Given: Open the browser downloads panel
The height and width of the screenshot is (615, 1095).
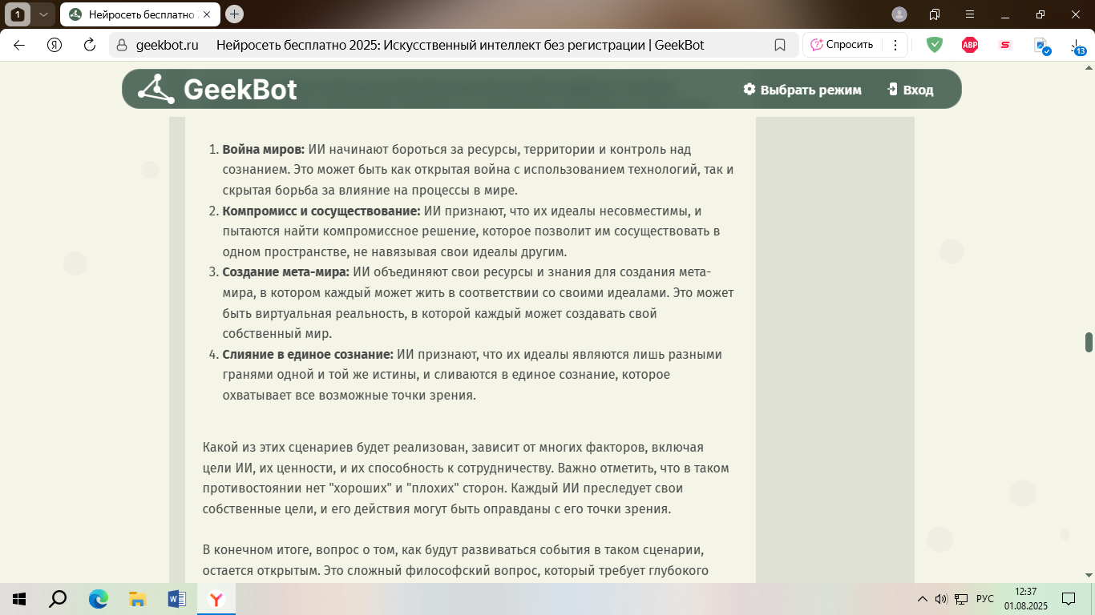Looking at the screenshot, I should [x=1077, y=46].
